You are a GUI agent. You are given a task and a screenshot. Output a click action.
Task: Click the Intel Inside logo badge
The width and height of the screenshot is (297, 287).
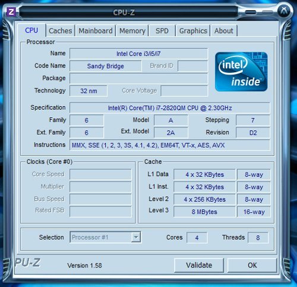[241, 72]
